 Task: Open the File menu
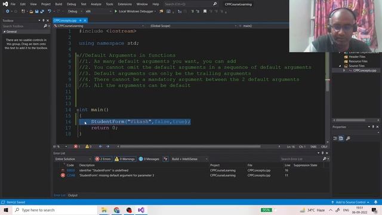[13, 4]
